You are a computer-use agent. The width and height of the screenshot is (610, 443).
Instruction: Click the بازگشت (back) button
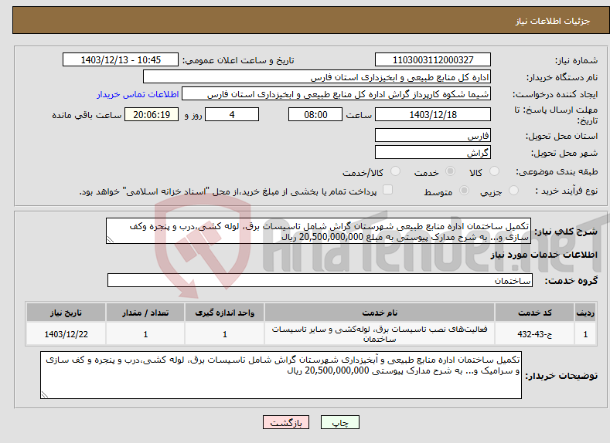pyautogui.click(x=286, y=422)
